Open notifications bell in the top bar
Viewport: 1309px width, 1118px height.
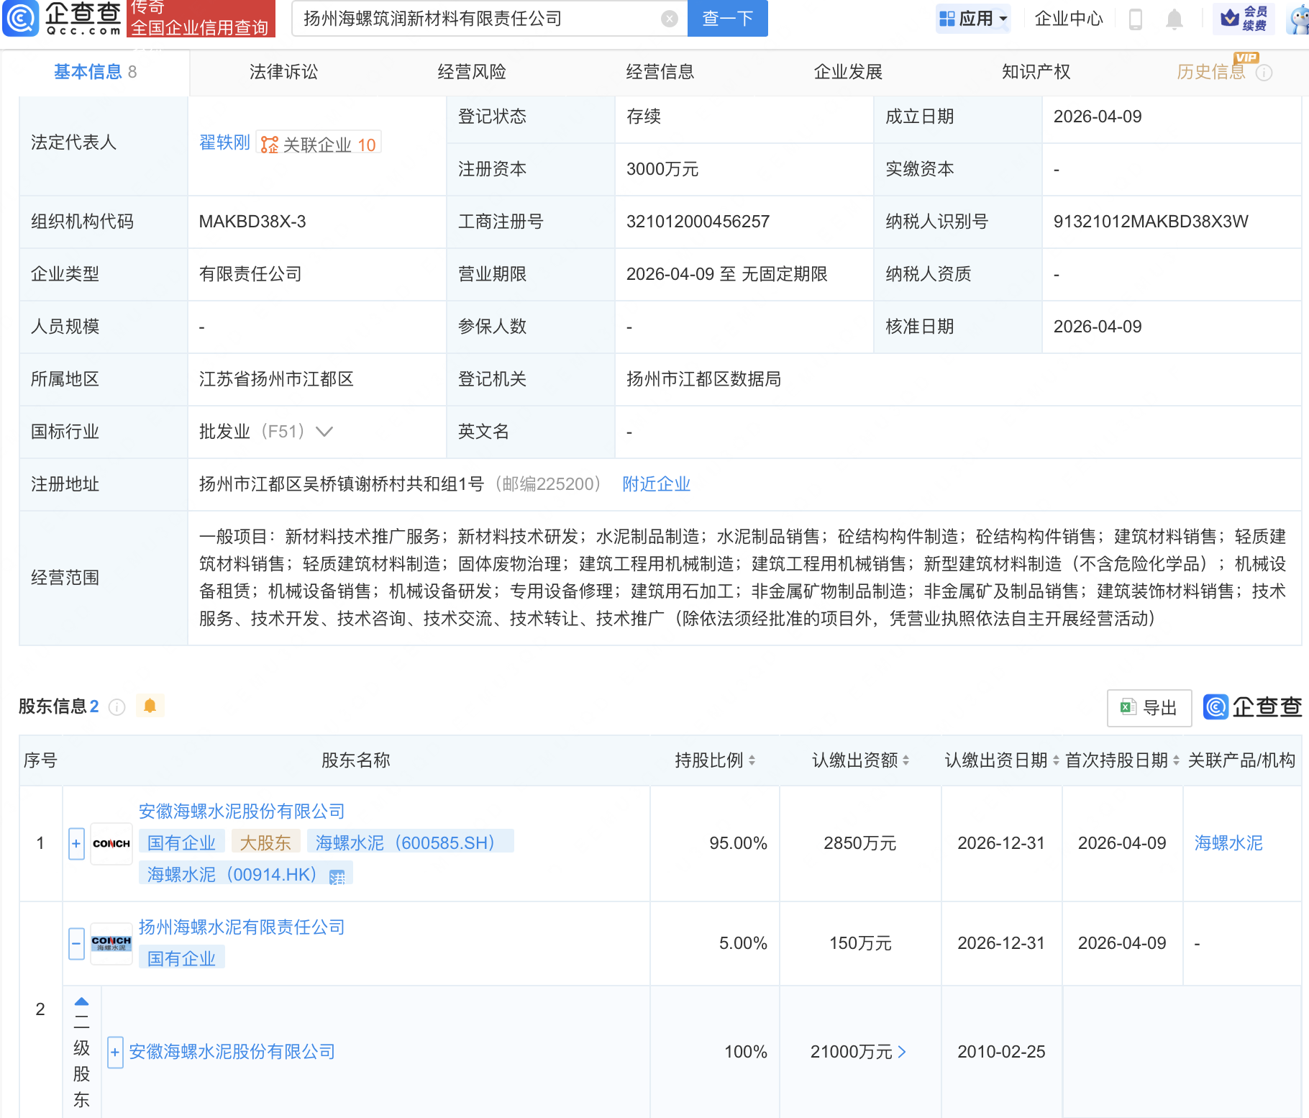click(1174, 19)
